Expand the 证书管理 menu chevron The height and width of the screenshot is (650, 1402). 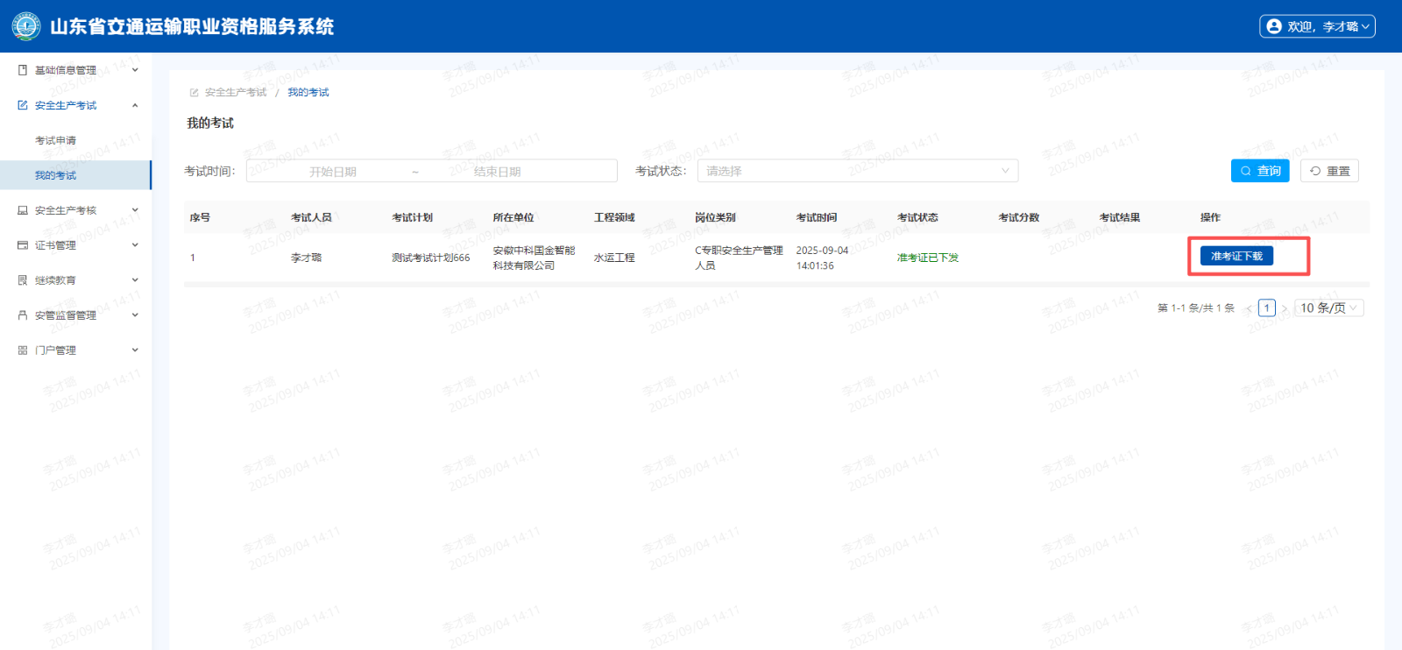135,245
